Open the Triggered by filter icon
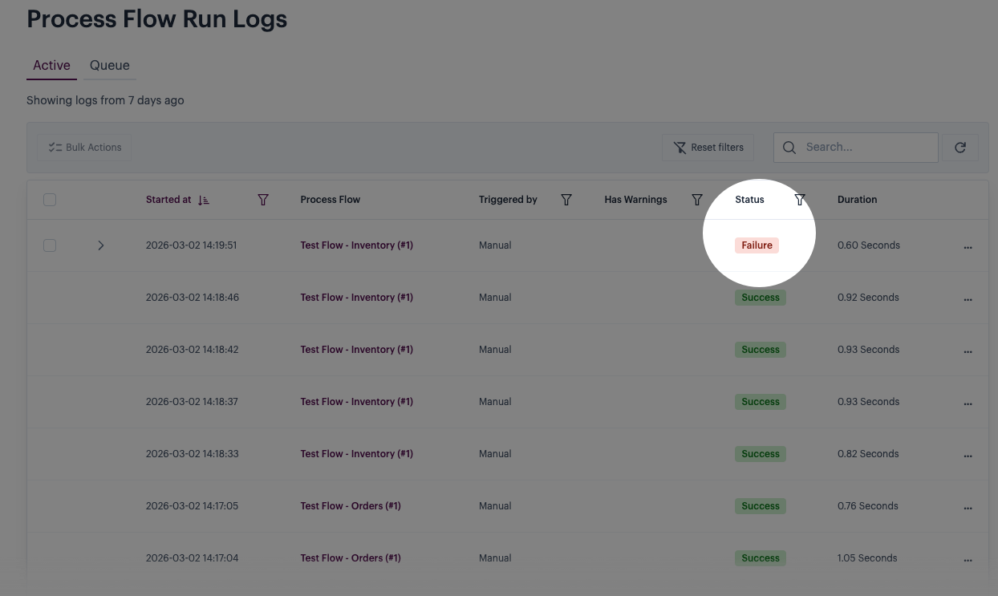This screenshot has height=596, width=998. point(566,200)
